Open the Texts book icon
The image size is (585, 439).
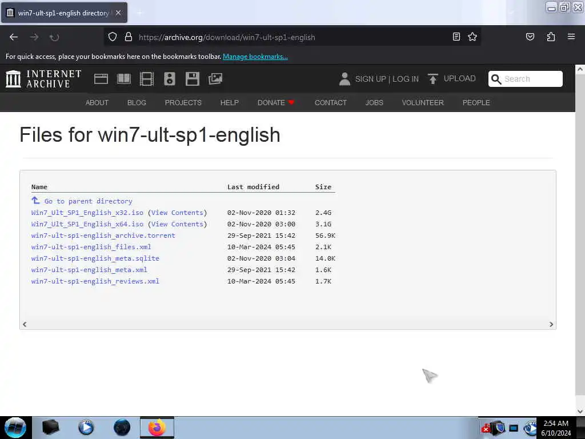click(x=124, y=79)
